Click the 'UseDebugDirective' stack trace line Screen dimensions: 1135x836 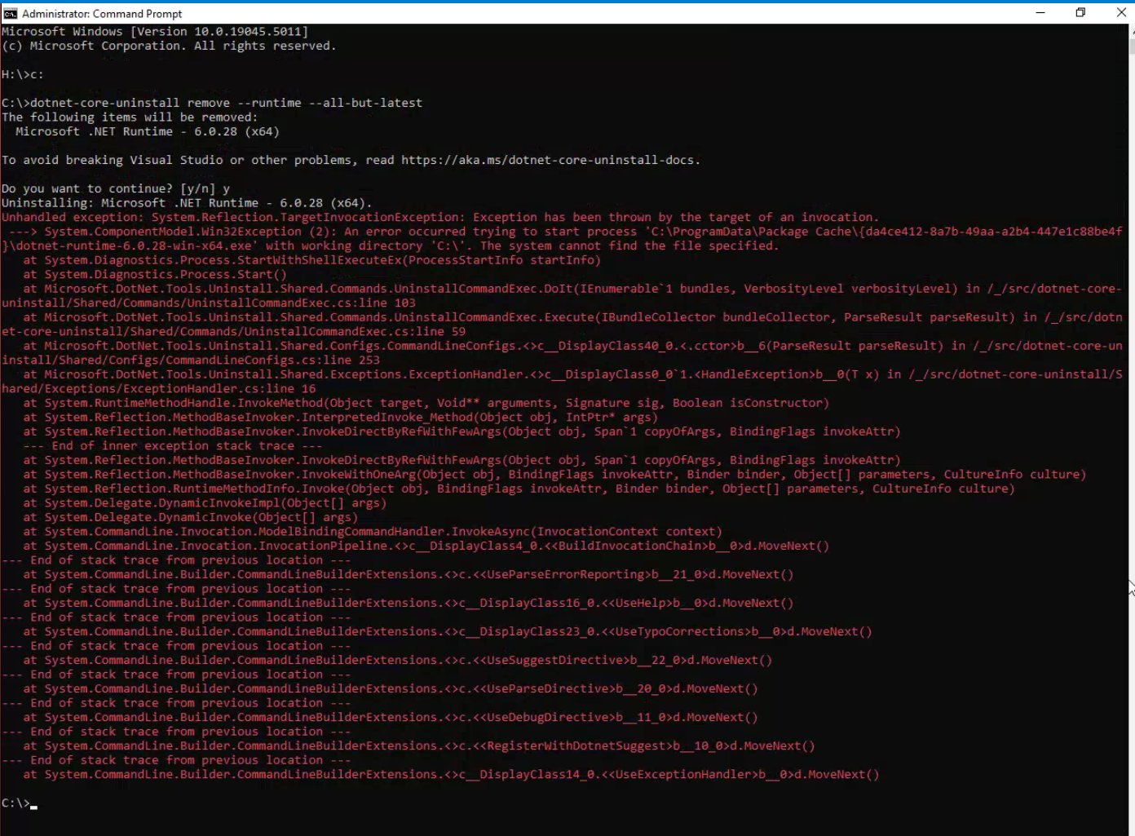pos(390,717)
